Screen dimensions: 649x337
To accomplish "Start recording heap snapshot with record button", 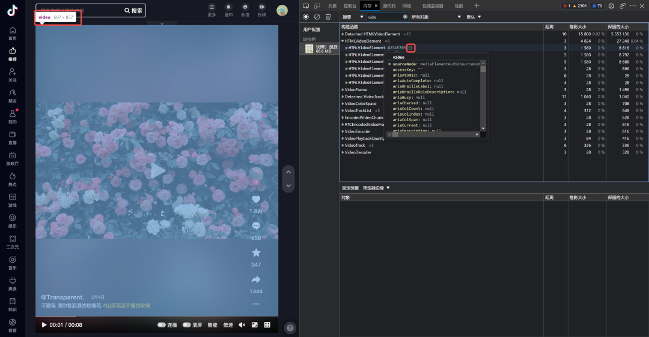I will coord(306,17).
